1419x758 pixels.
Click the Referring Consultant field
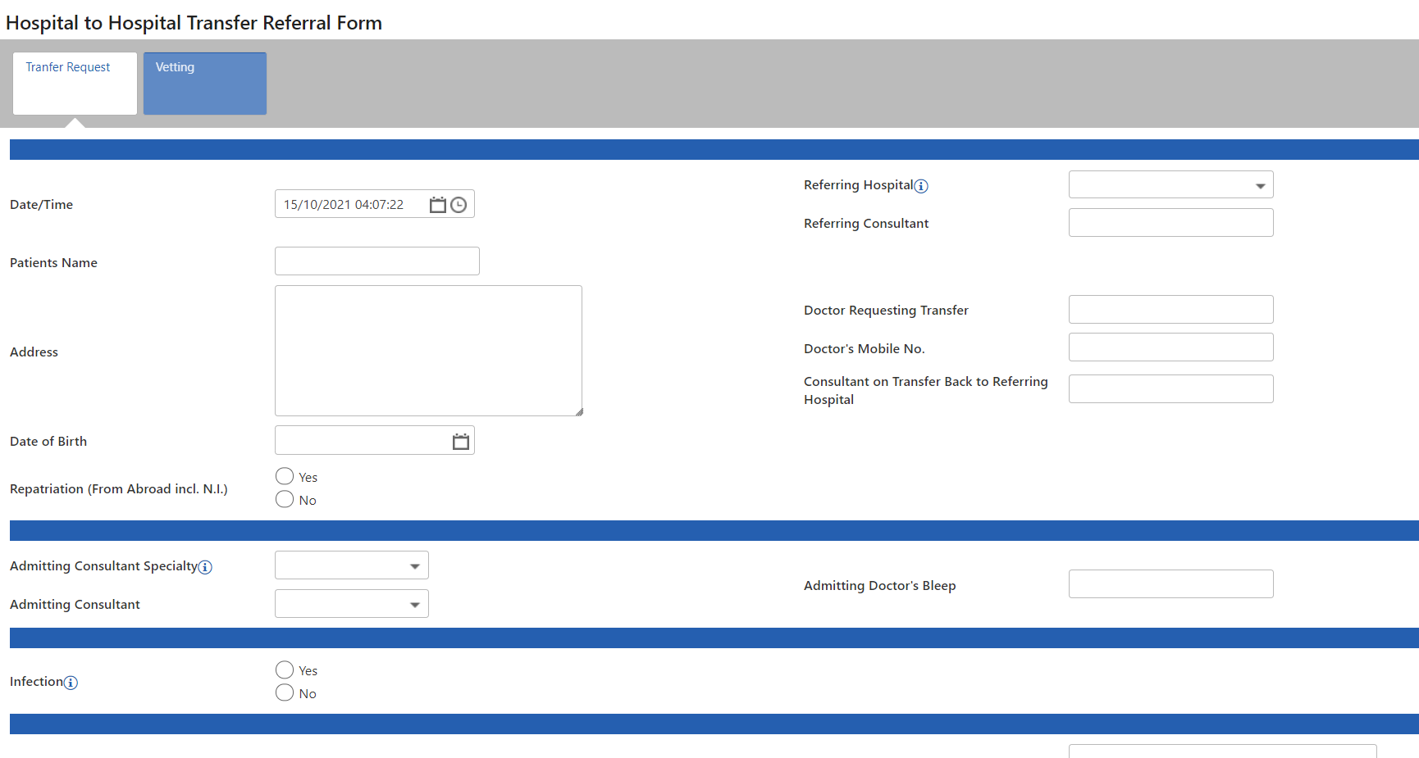pyautogui.click(x=1170, y=222)
